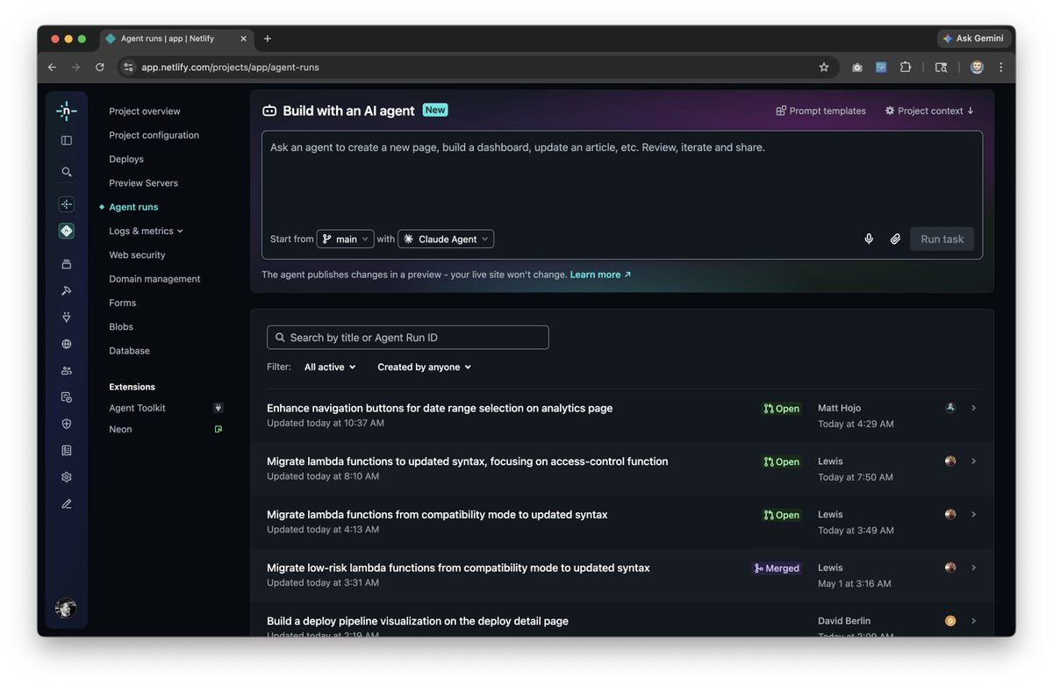This screenshot has height=686, width=1053.
Task: Open search from the sidebar magnifier icon
Action: pos(67,172)
